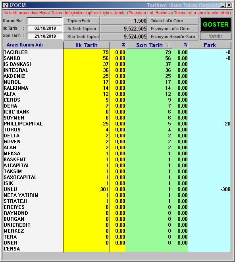
Task: Click UNLU Ilk Tarih value 301
Action: (x=104, y=189)
